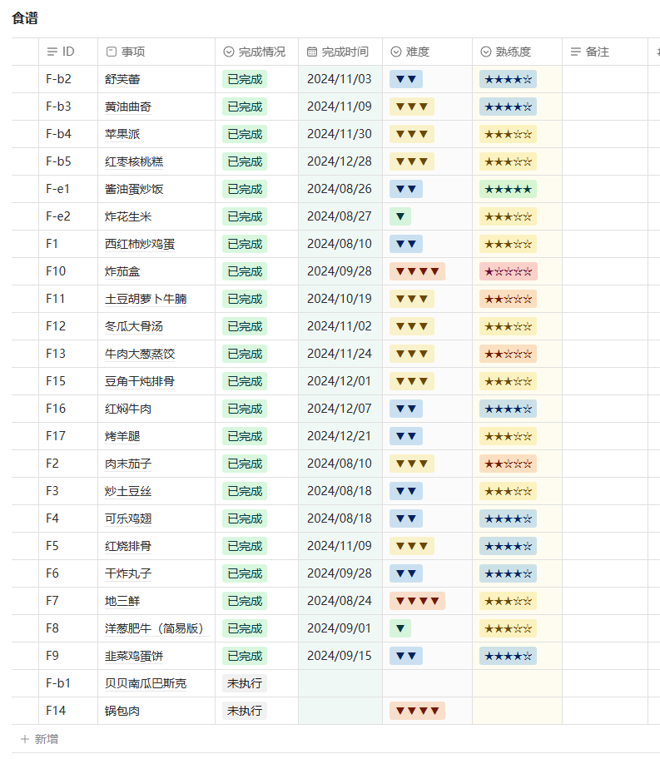Click the empty 完成时间 cell for 锅包肉

340,711
